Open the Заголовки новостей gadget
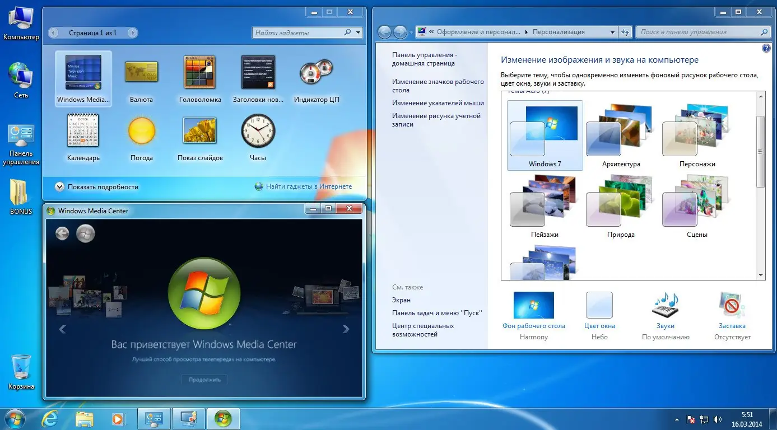 (x=258, y=73)
